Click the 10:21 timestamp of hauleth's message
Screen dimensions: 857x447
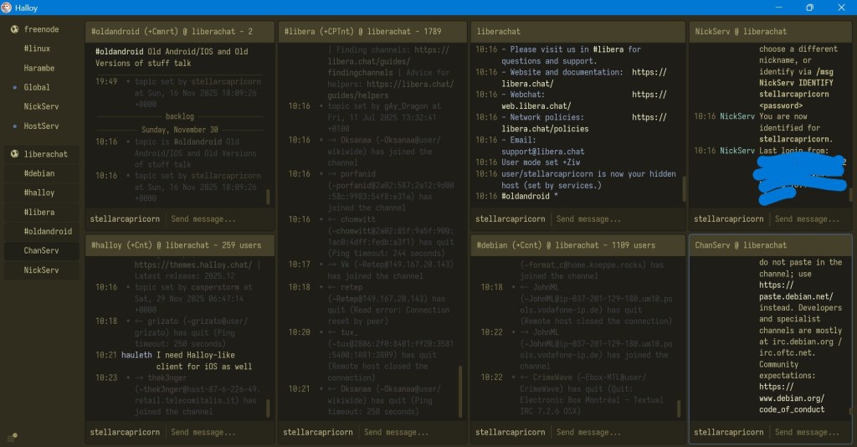click(106, 355)
